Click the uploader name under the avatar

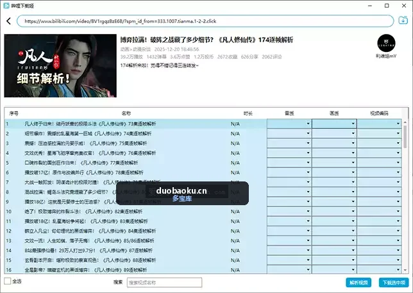(x=386, y=56)
